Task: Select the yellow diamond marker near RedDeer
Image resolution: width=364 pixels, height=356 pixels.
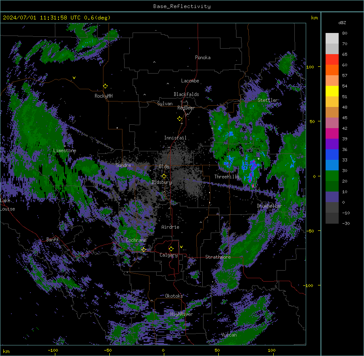Action: point(180,119)
